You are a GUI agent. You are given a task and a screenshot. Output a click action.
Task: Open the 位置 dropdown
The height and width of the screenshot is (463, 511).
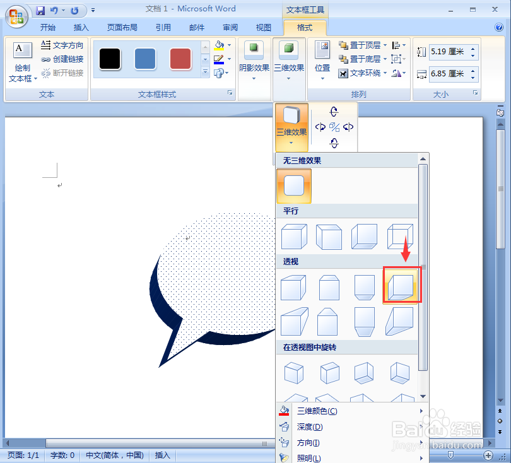(322, 61)
